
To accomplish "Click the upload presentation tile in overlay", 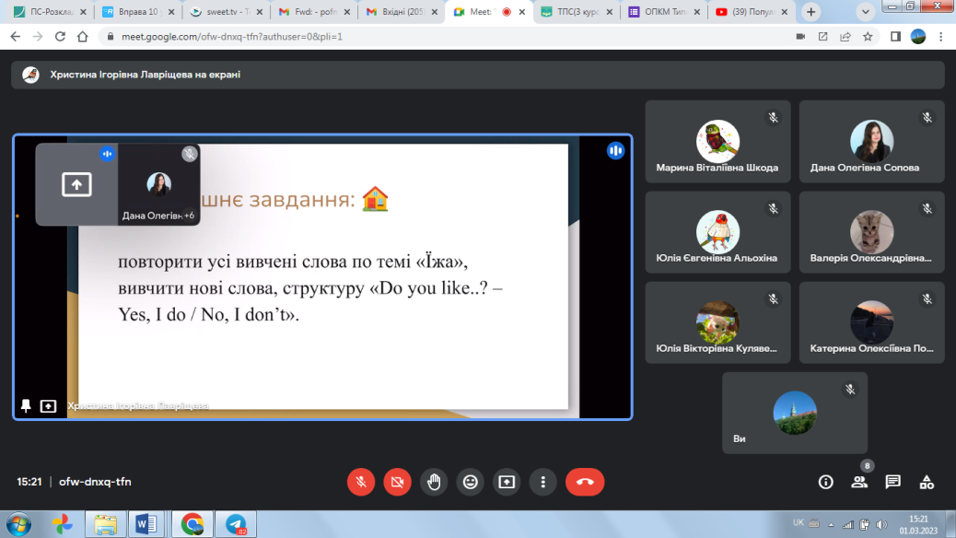I will (x=76, y=184).
